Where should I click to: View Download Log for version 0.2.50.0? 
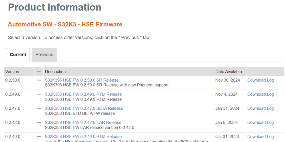click(260, 80)
